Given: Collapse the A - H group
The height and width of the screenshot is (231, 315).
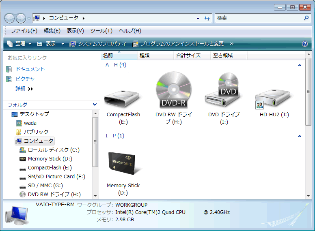Looking at the screenshot, I should pos(300,65).
